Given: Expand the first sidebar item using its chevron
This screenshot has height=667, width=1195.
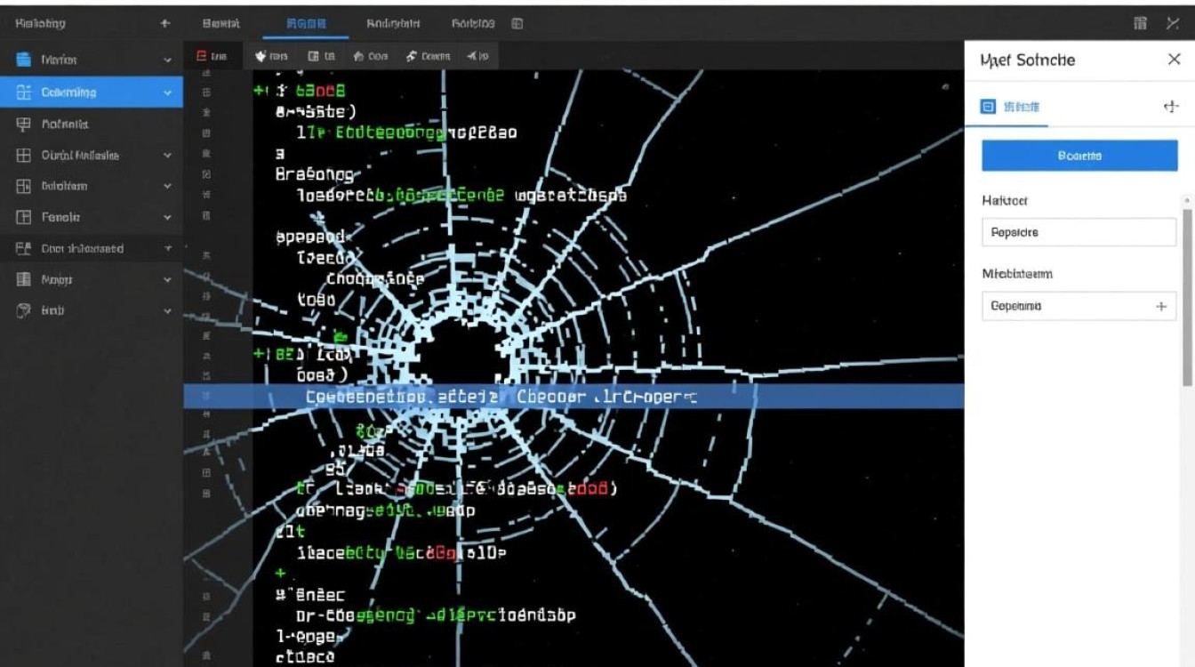Looking at the screenshot, I should [167, 60].
